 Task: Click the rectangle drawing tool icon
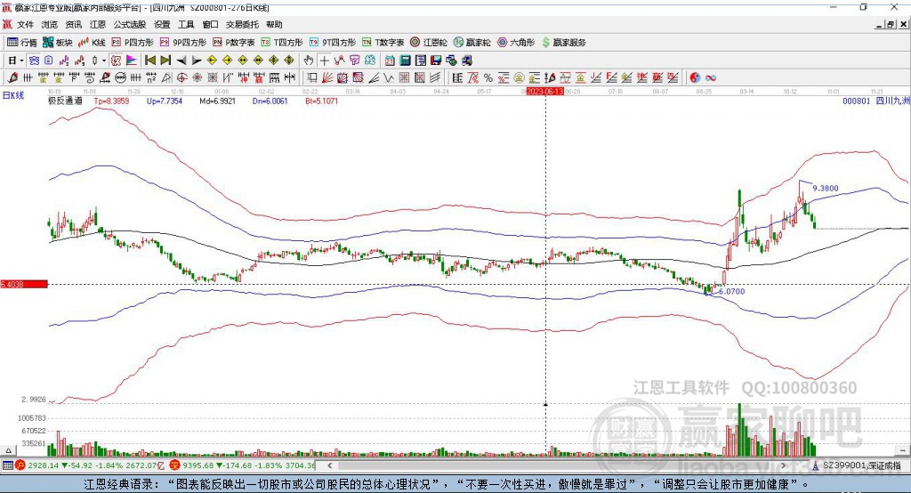tap(312, 77)
